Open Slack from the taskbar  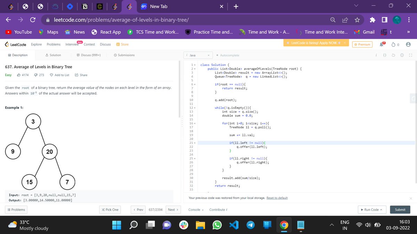[183, 225]
